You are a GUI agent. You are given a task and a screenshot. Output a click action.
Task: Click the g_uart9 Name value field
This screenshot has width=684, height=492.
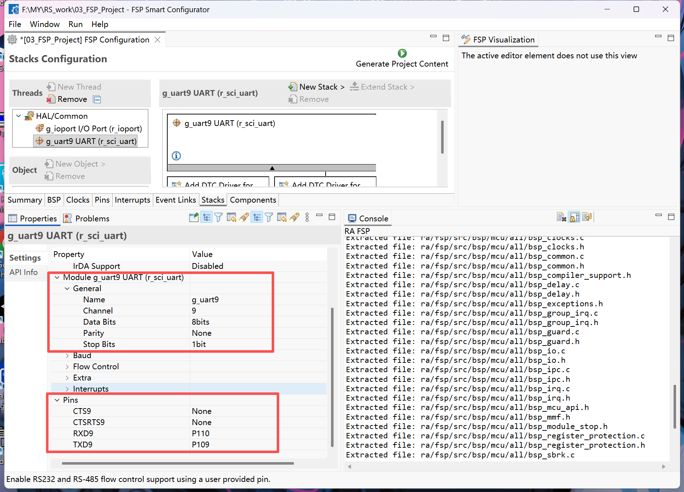pos(258,300)
